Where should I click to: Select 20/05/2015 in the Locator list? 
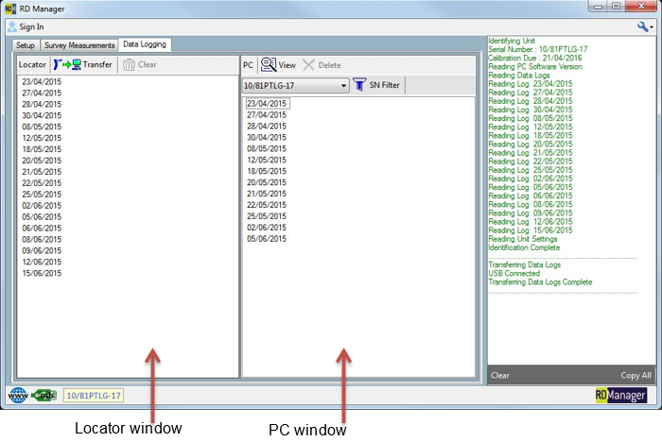click(x=42, y=161)
